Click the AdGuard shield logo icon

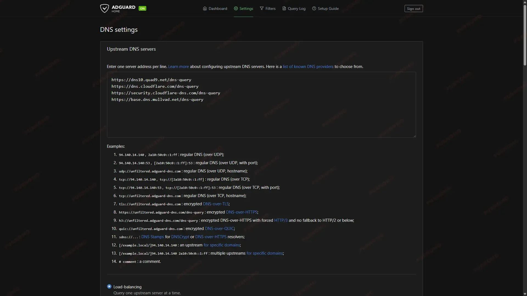click(104, 8)
